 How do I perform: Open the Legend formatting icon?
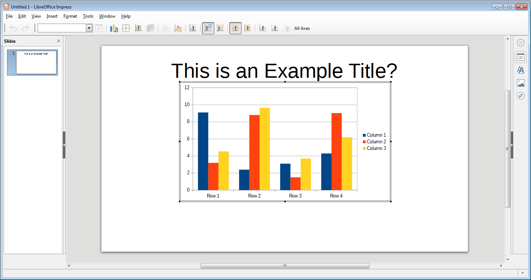220,28
